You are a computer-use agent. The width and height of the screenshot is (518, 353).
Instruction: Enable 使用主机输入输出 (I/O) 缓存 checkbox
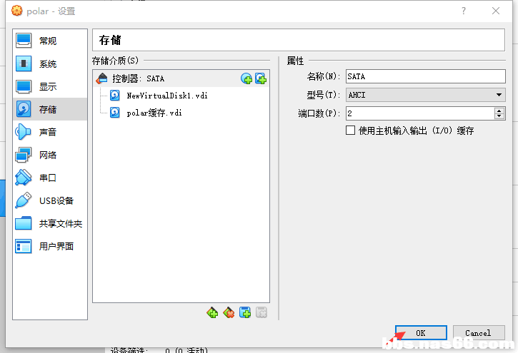(x=351, y=131)
